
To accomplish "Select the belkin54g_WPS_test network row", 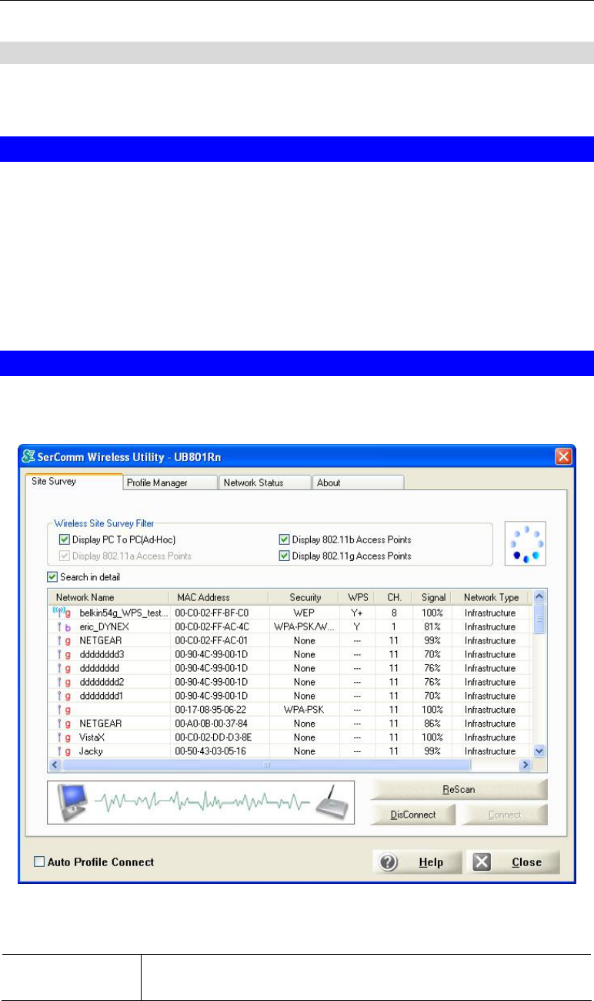I will pos(290,612).
